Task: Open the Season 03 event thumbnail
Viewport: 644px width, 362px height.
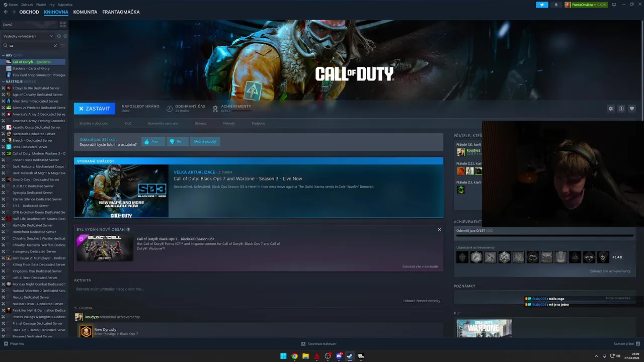Action: pyautogui.click(x=121, y=191)
